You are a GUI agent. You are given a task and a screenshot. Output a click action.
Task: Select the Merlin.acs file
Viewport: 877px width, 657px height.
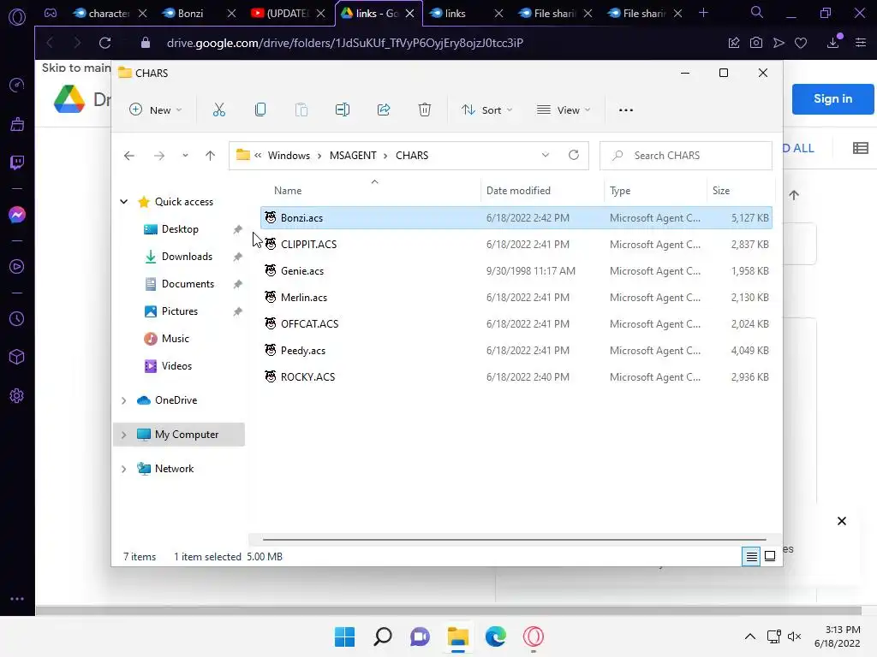coord(516,297)
